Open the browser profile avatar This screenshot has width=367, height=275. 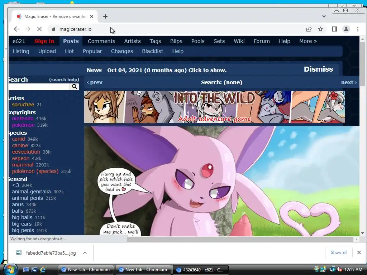[346, 29]
